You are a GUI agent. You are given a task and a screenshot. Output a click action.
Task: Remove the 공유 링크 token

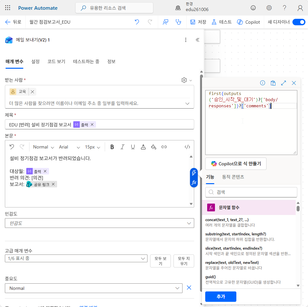click(x=53, y=184)
